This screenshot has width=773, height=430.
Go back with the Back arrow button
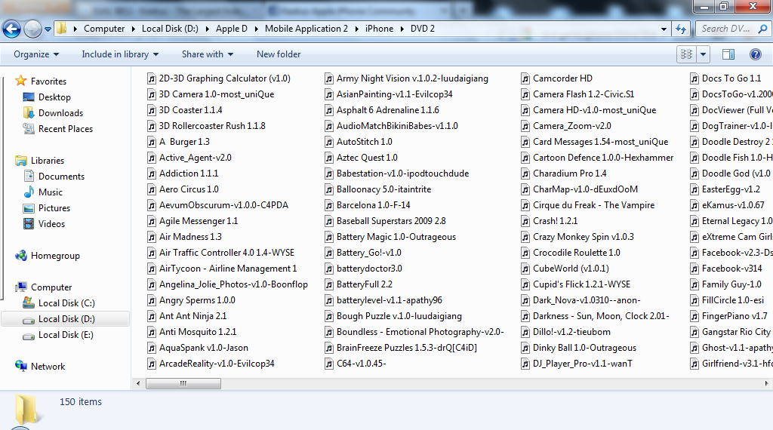point(12,29)
